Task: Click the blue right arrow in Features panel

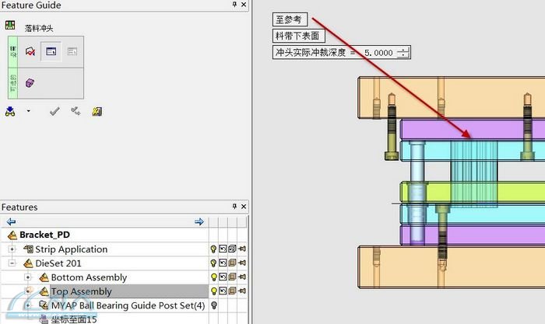Action: pyautogui.click(x=199, y=221)
